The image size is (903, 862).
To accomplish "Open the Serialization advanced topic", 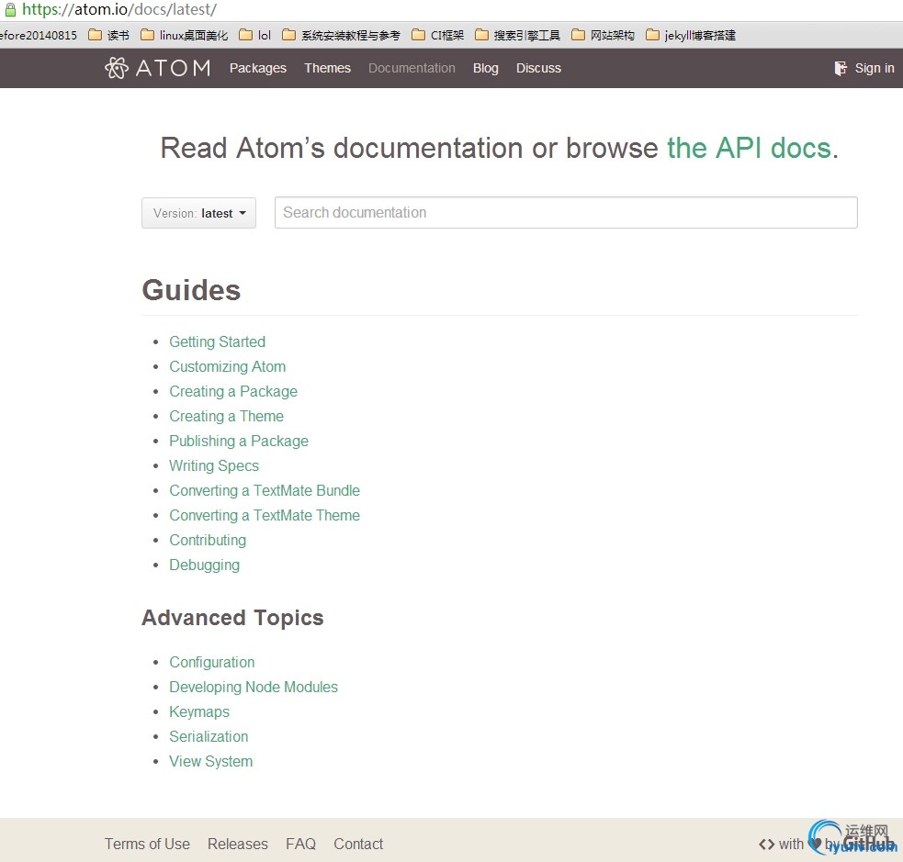I will coord(209,736).
